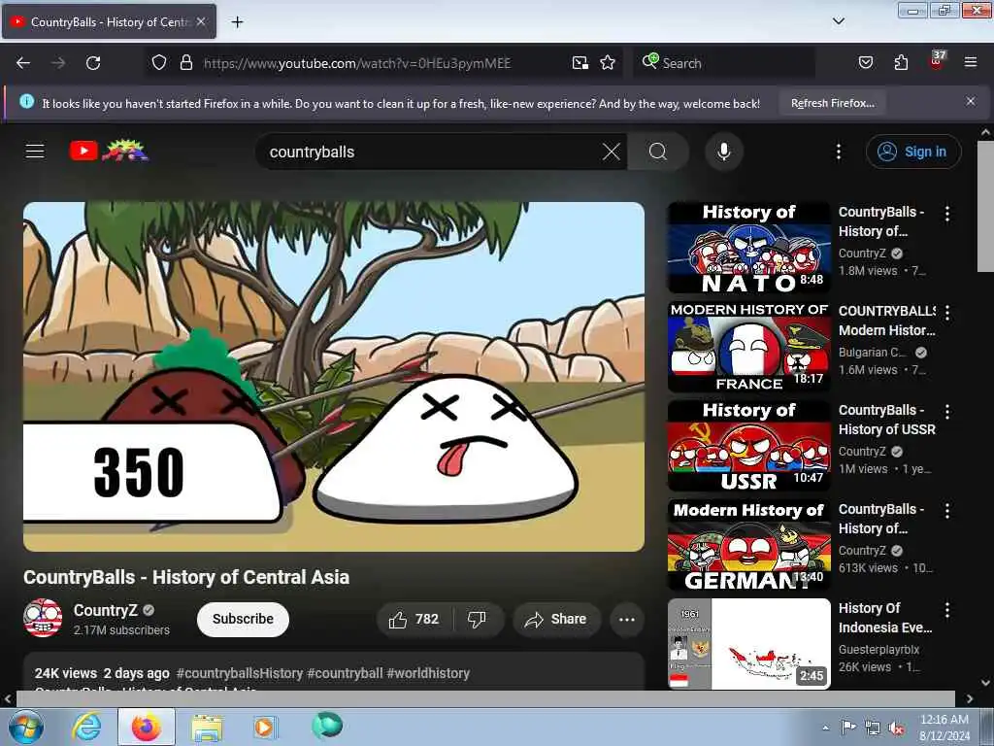
Task: Launch Internet Explorer from the taskbar
Action: (x=86, y=727)
